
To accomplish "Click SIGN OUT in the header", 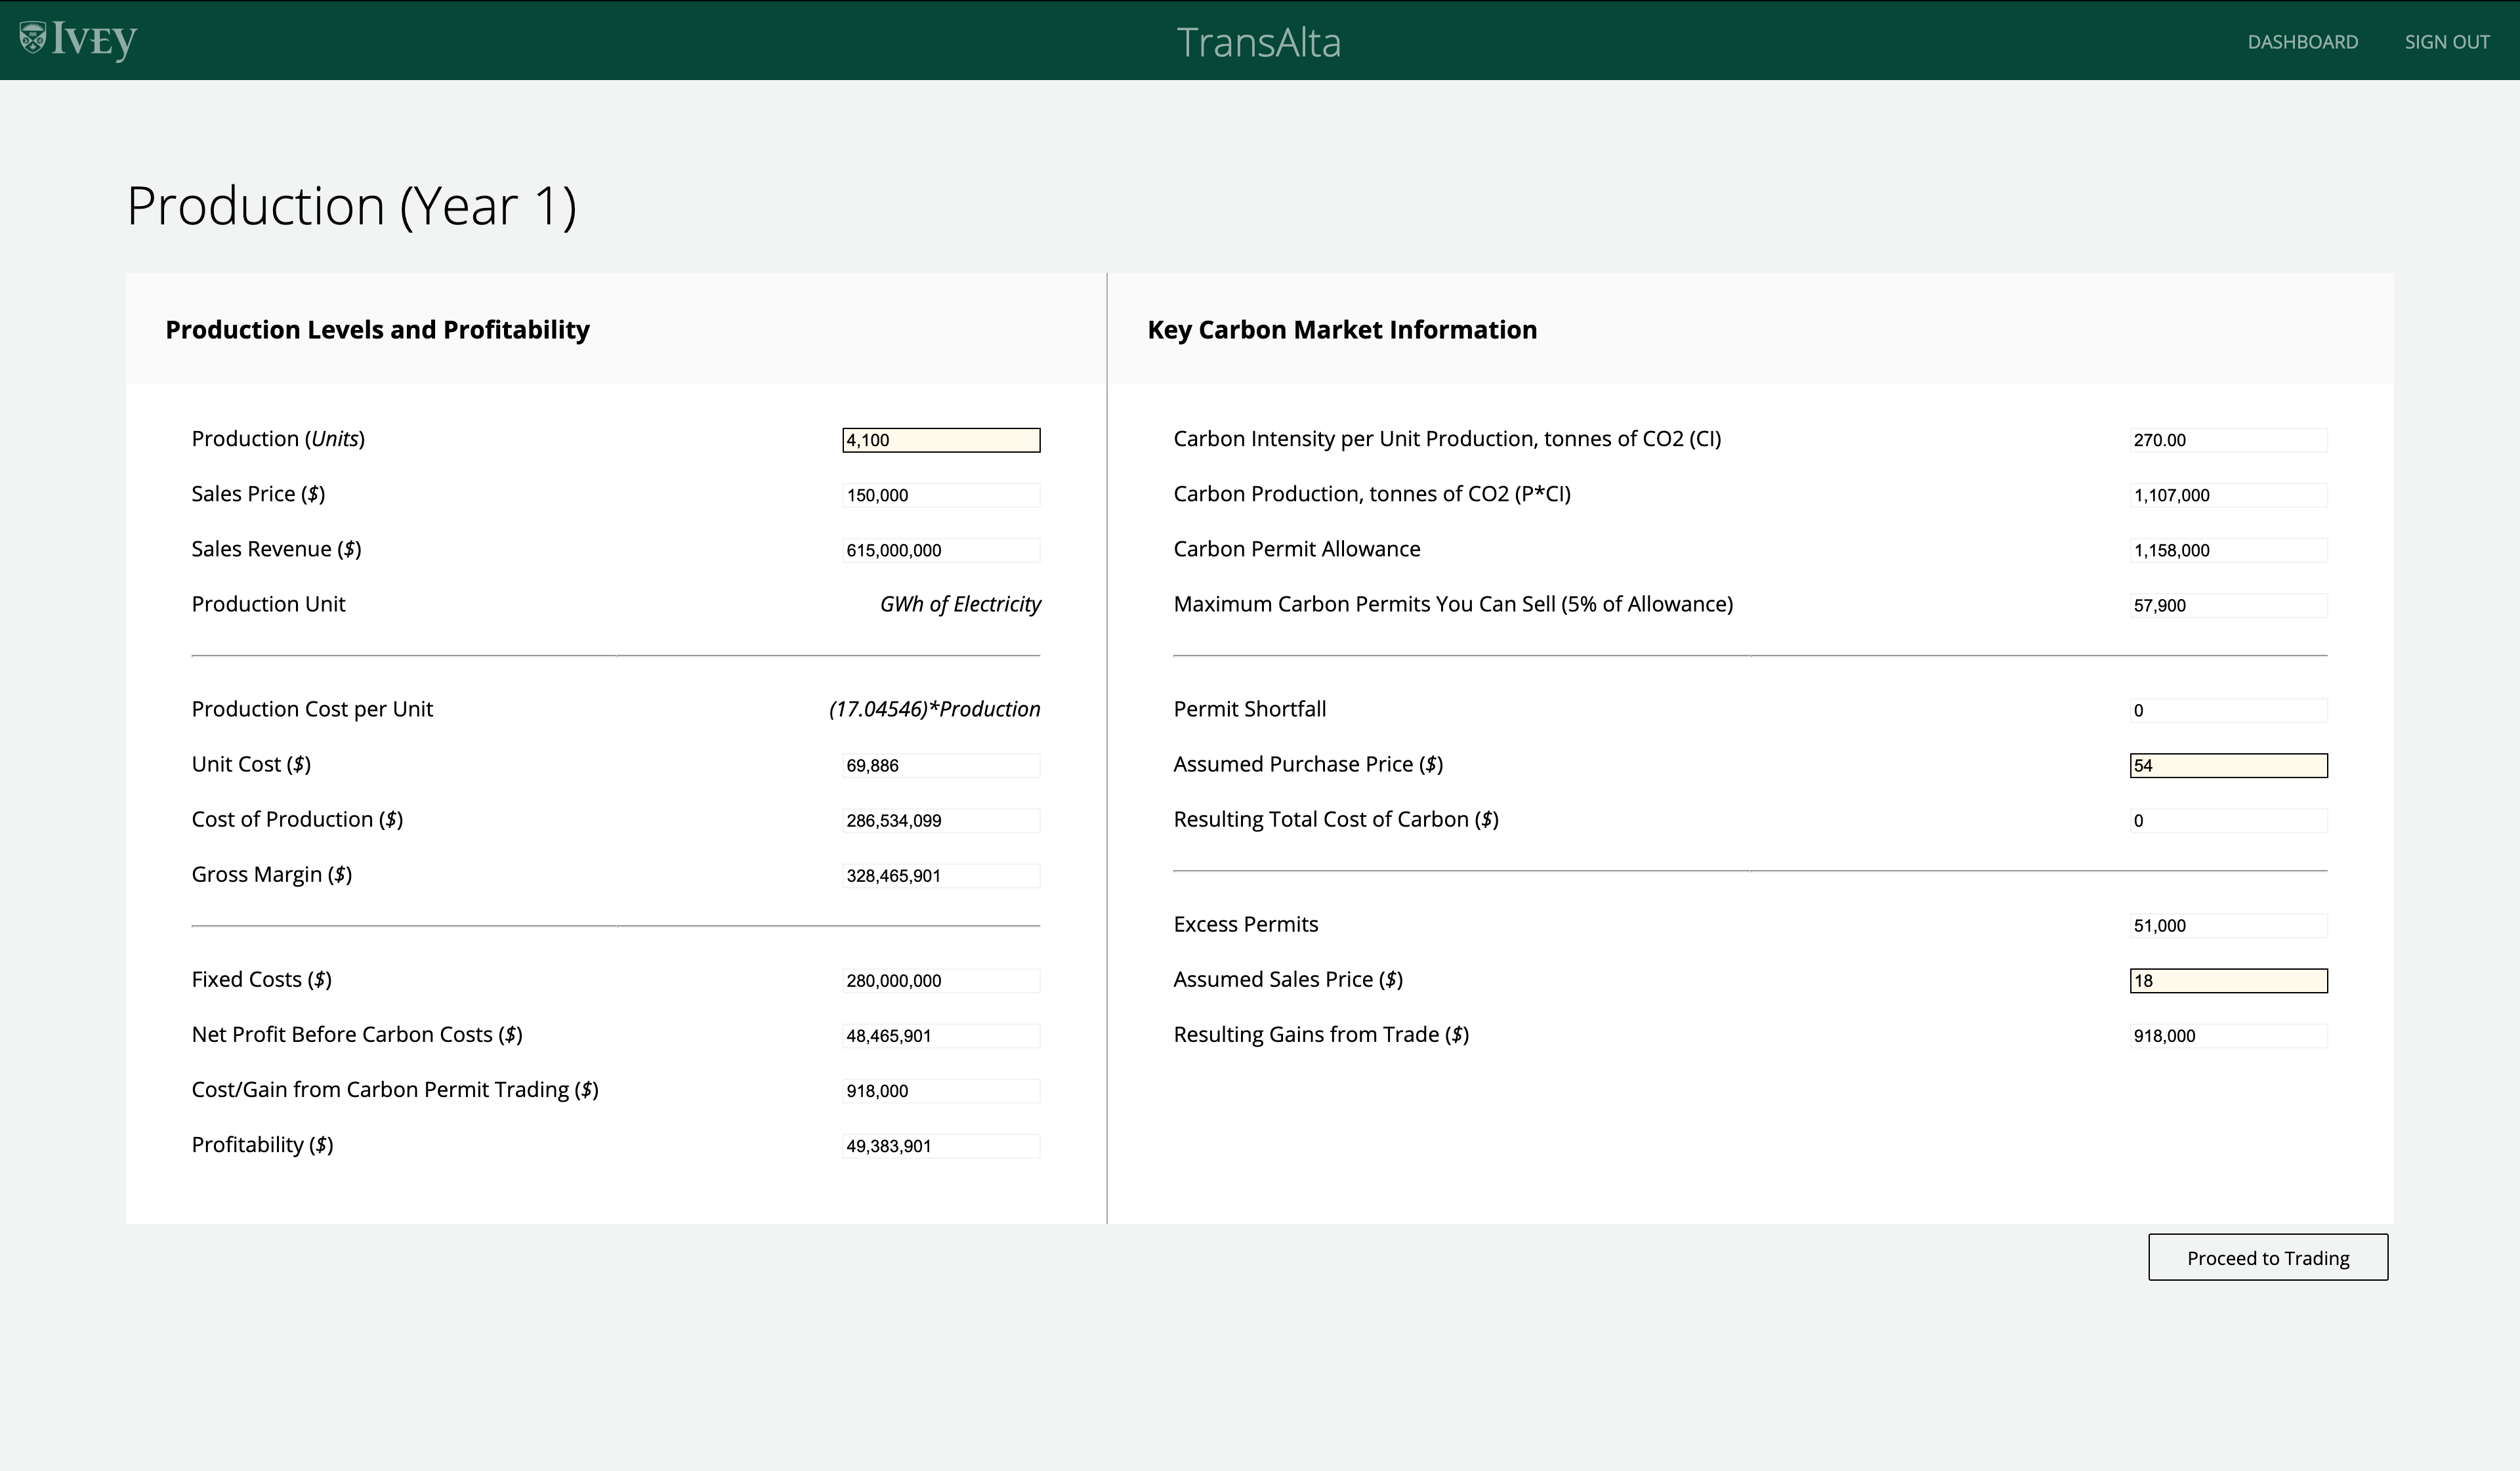I will [2446, 42].
